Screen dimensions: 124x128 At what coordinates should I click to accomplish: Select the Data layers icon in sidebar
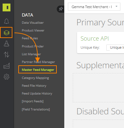[7, 32]
